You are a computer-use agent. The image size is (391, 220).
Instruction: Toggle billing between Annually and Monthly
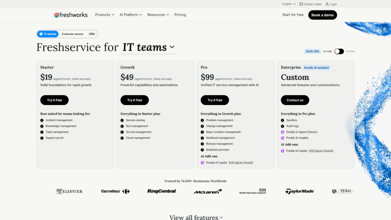click(x=339, y=52)
